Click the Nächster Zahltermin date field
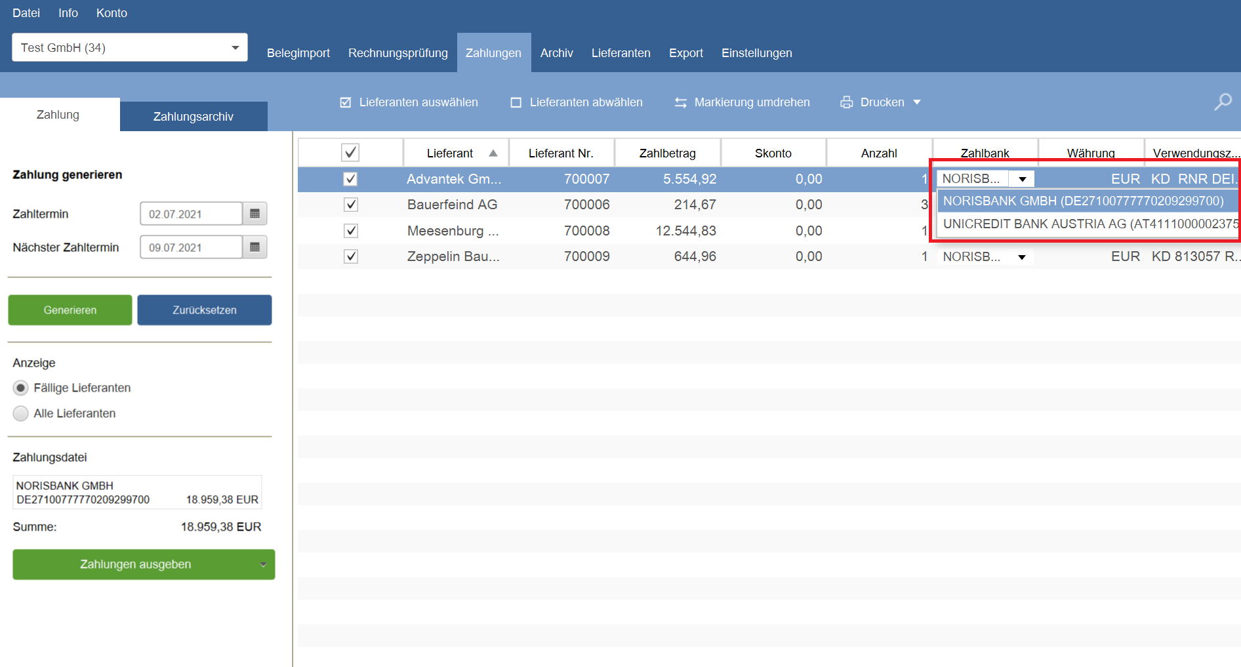Viewport: 1241px width, 667px height. pos(191,247)
